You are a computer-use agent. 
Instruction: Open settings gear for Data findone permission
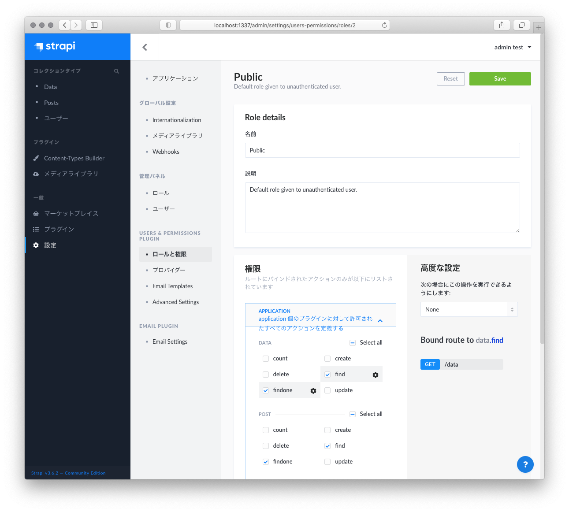point(313,391)
